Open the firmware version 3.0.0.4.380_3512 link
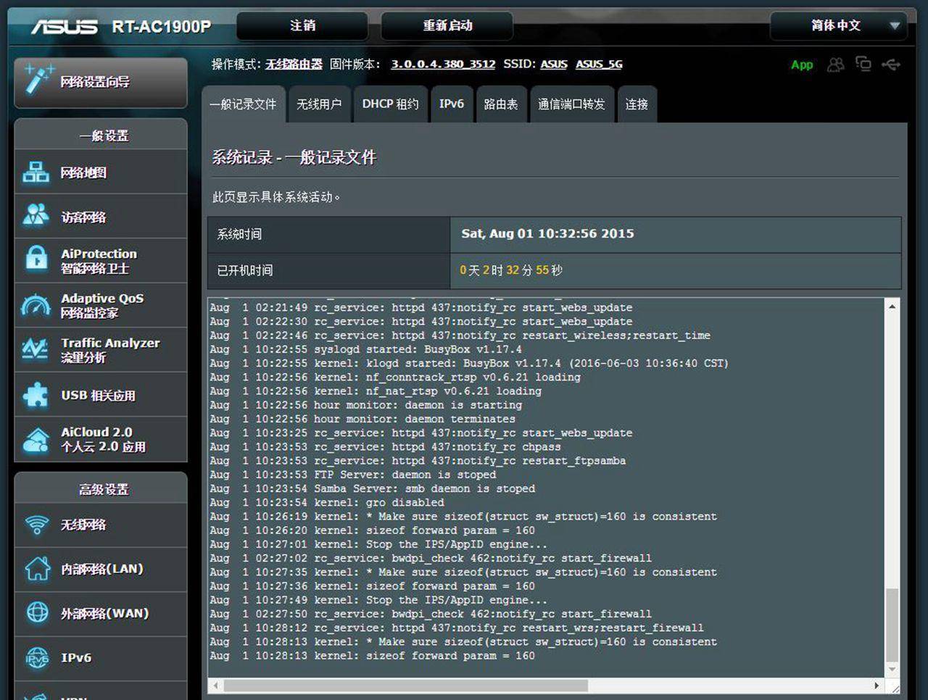This screenshot has width=928, height=700. click(x=442, y=64)
